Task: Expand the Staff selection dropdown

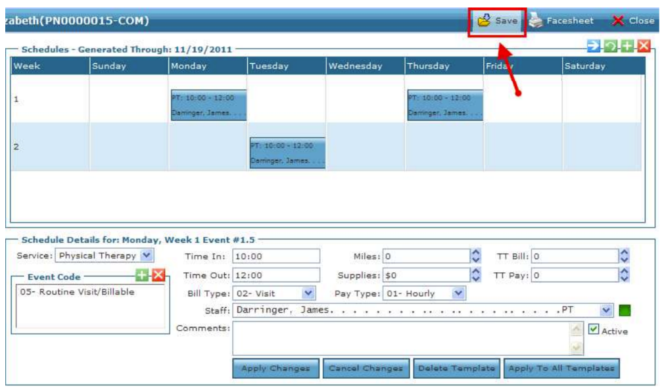Action: [x=606, y=310]
